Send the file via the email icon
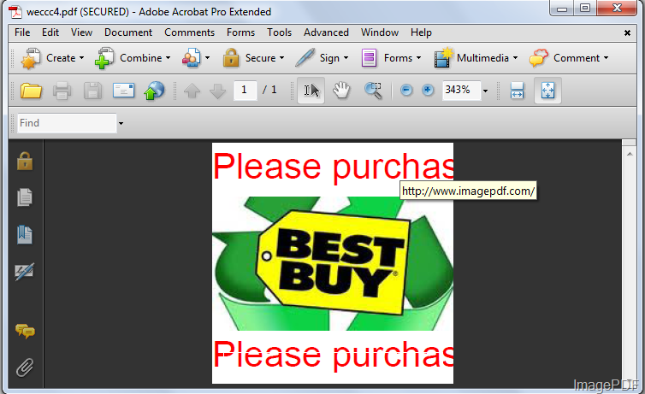 point(123,91)
